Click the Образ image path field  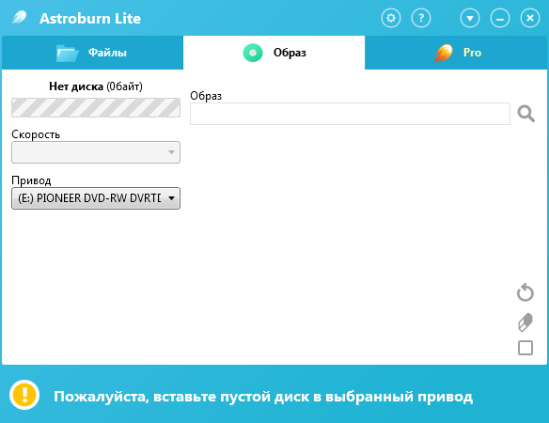click(x=350, y=114)
